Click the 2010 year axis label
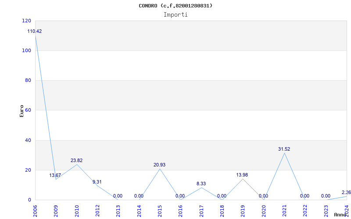 77,211
